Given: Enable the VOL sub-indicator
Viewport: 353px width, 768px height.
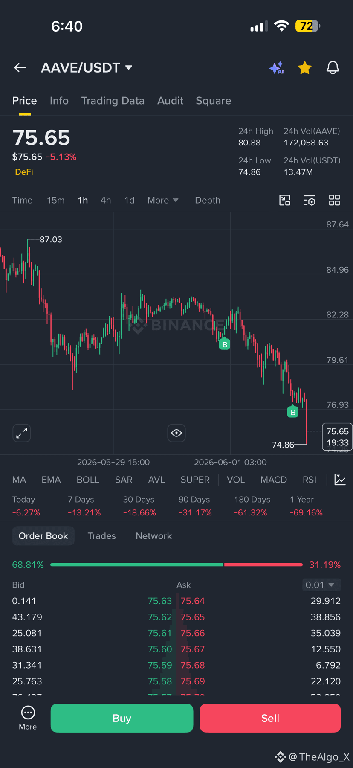Looking at the screenshot, I should (236, 480).
